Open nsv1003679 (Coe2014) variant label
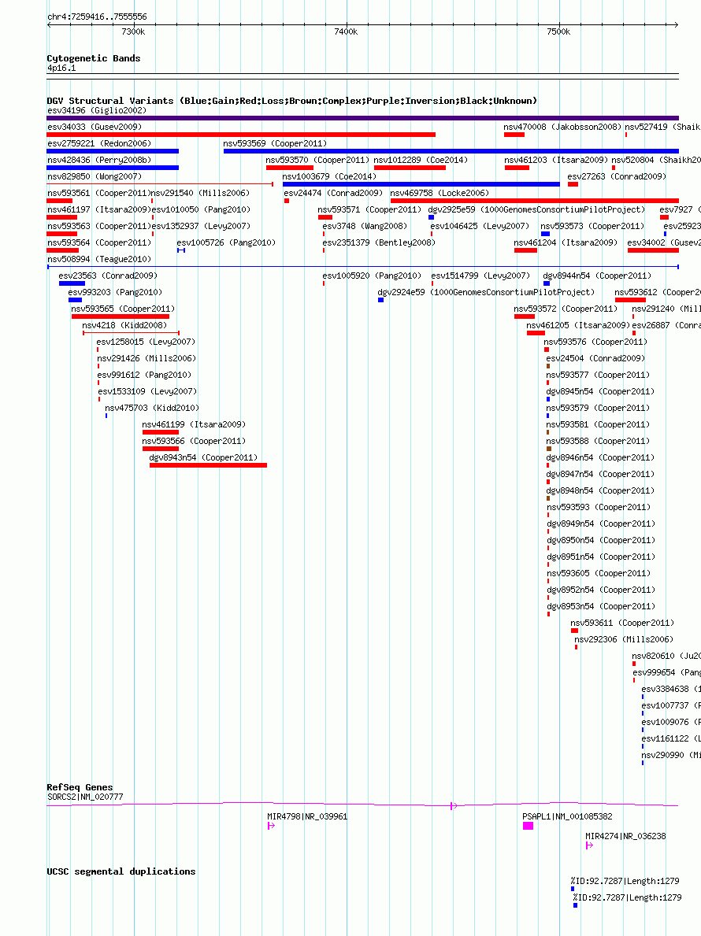701x936 pixels. point(329,176)
